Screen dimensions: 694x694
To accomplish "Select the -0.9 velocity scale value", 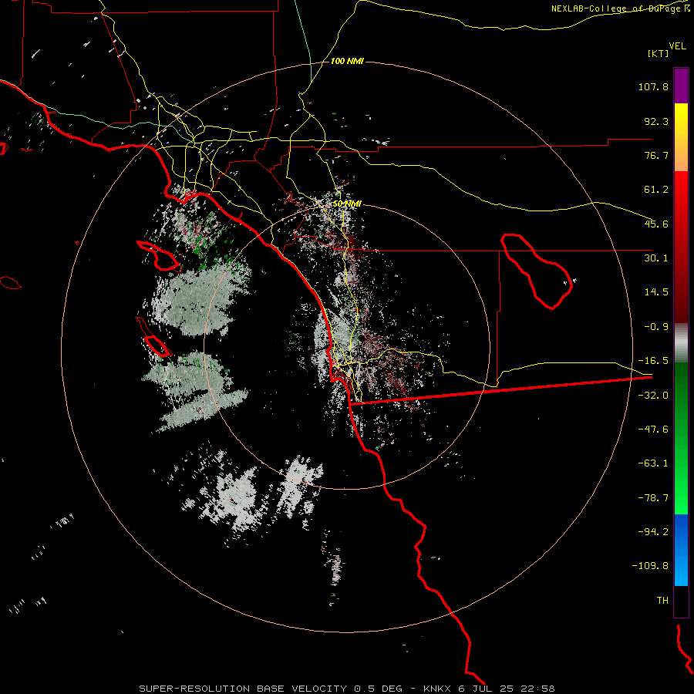I will (656, 327).
